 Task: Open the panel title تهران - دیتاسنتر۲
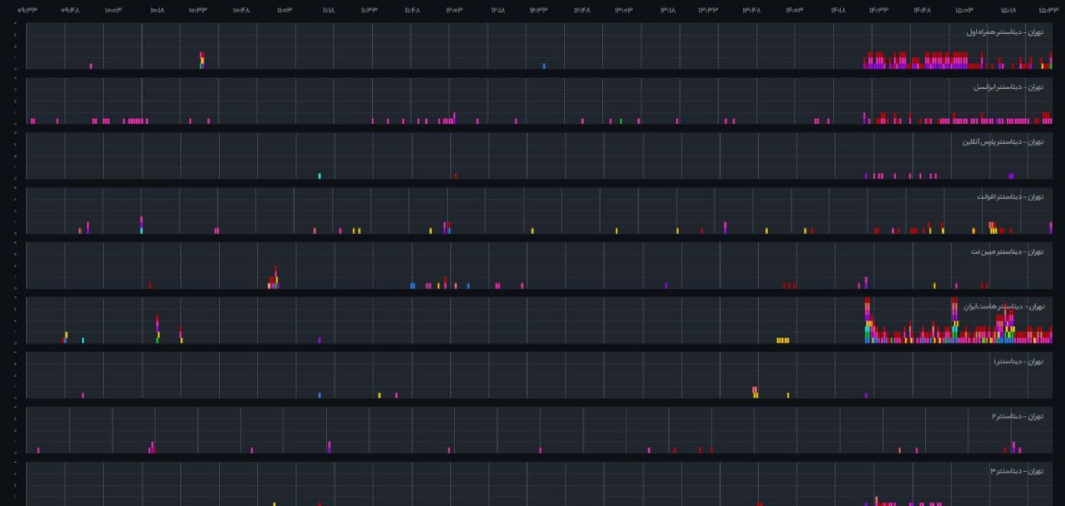[x=1018, y=417]
